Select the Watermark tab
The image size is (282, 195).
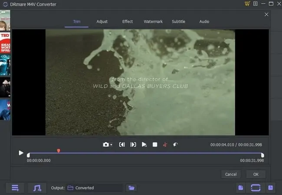153,22
